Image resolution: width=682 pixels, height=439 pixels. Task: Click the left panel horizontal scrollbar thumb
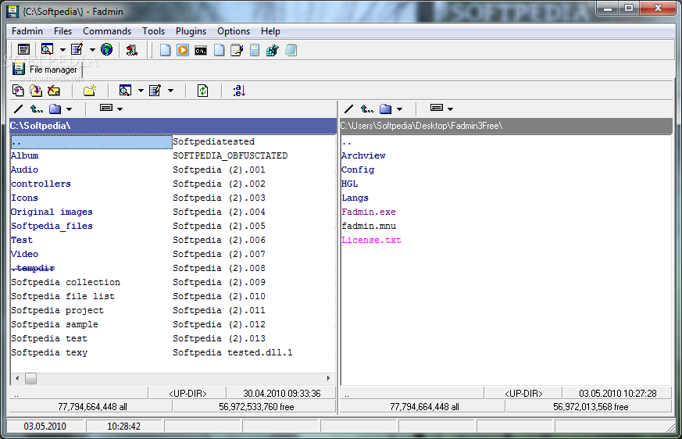(30, 378)
